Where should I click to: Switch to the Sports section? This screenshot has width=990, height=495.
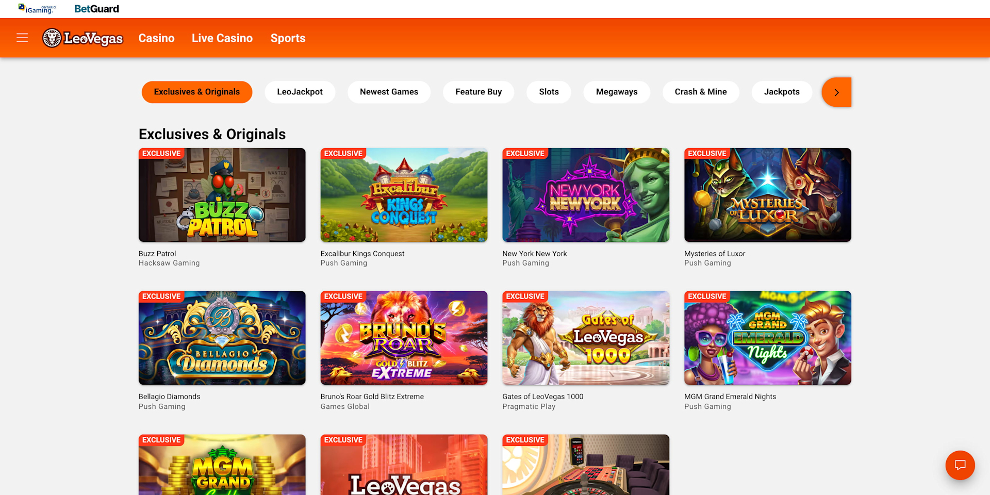(x=288, y=38)
